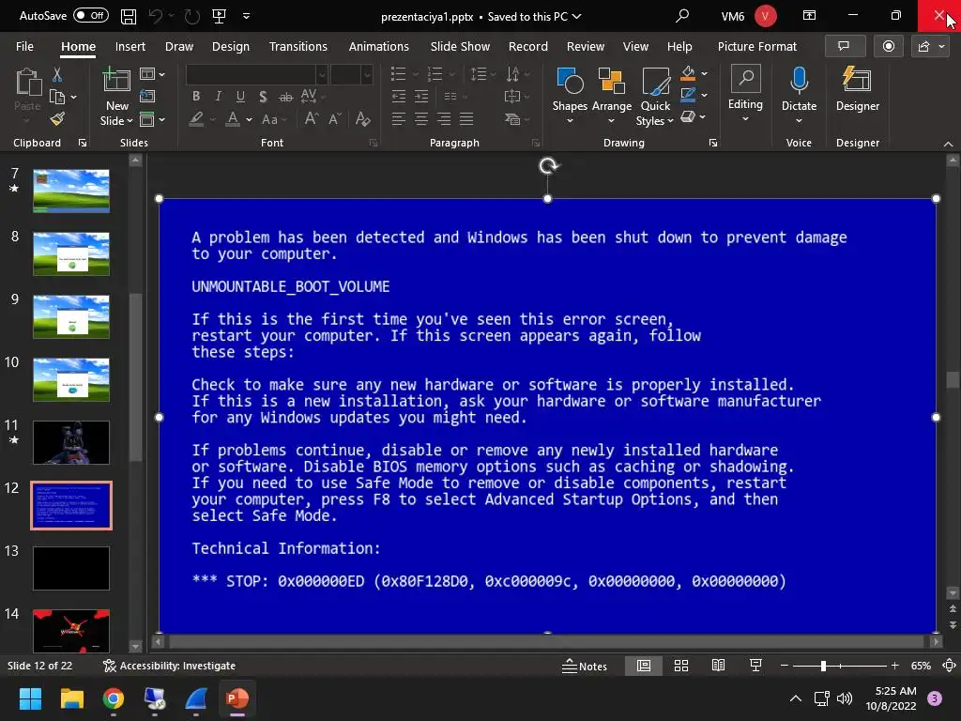Open slide Layout dropdown

click(152, 74)
